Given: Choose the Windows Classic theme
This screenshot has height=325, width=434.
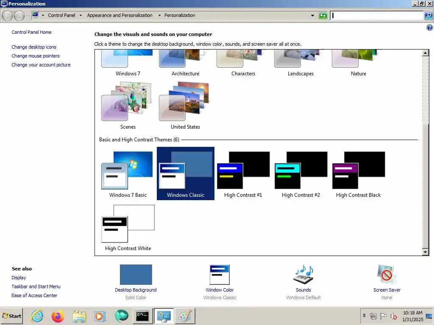Looking at the screenshot, I should coord(186,174).
